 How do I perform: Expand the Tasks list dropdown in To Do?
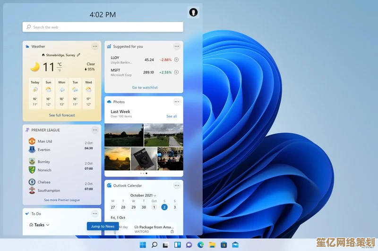48,225
